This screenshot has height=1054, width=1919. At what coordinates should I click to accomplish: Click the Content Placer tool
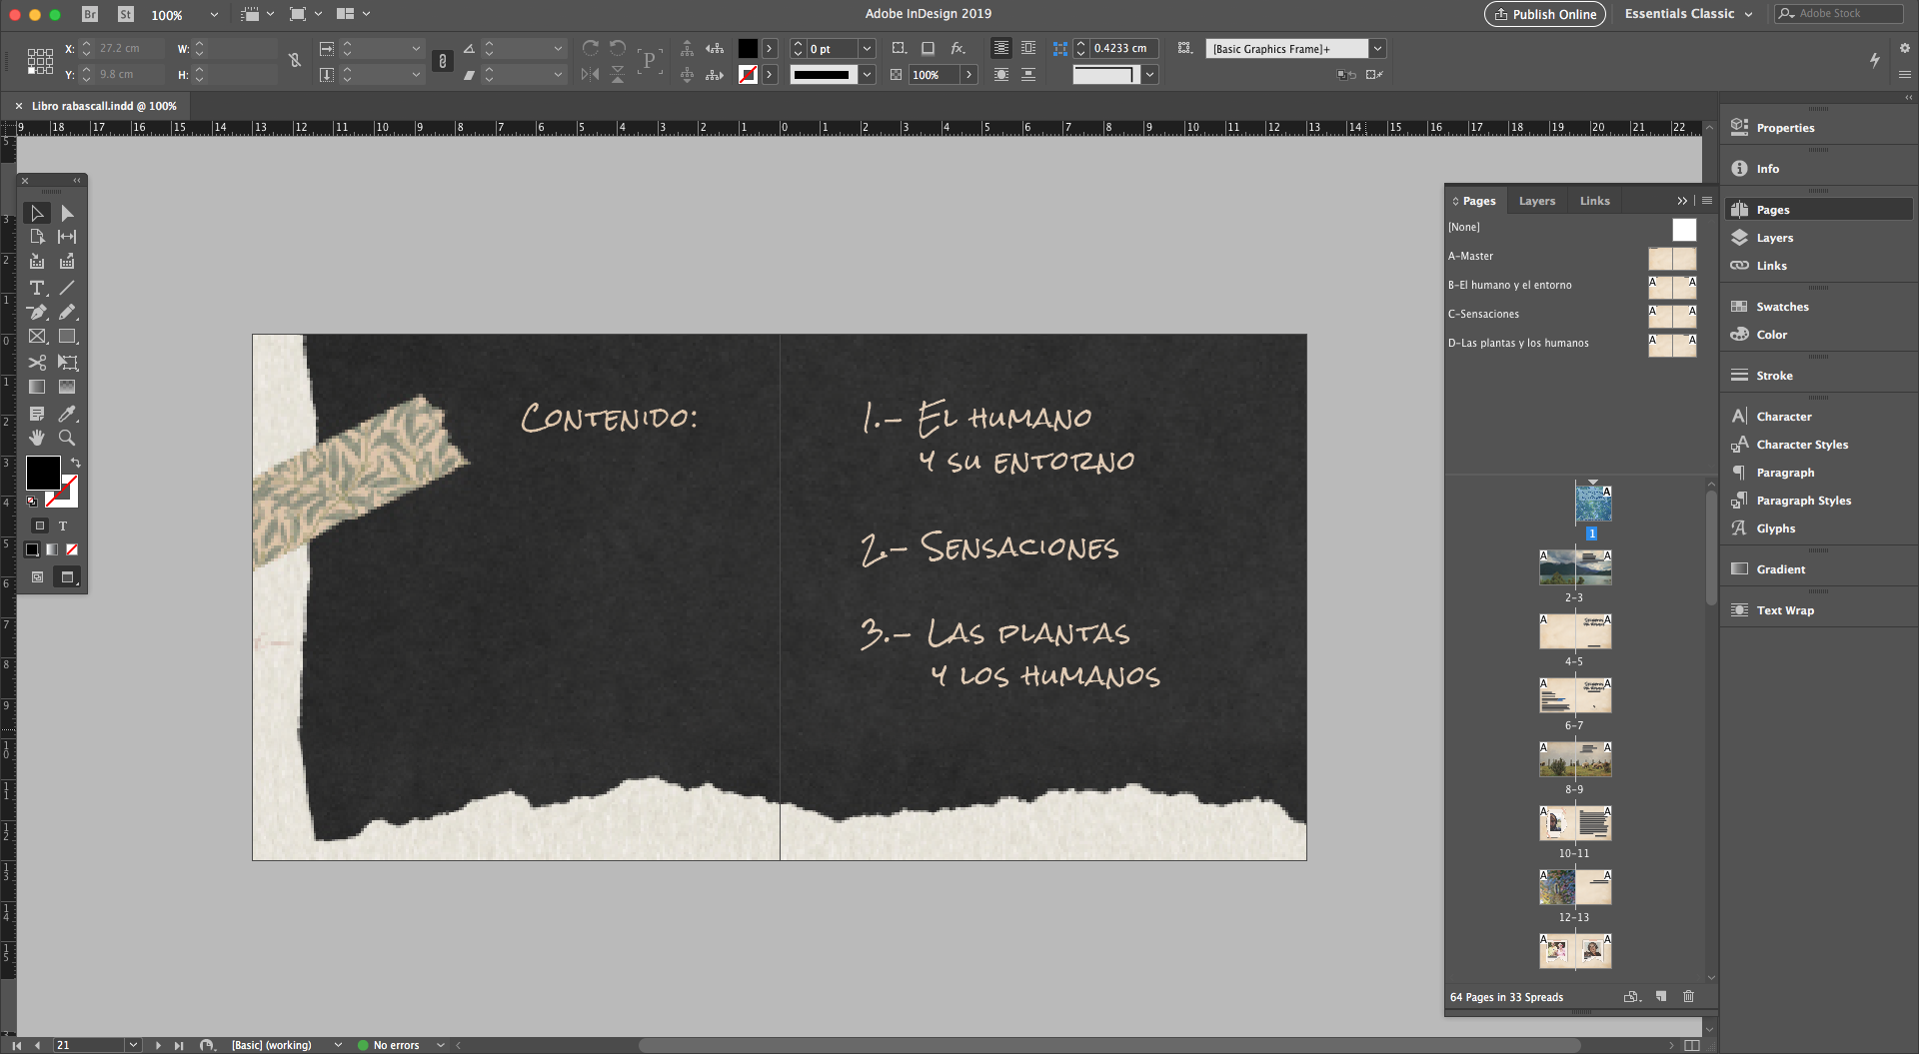[67, 262]
